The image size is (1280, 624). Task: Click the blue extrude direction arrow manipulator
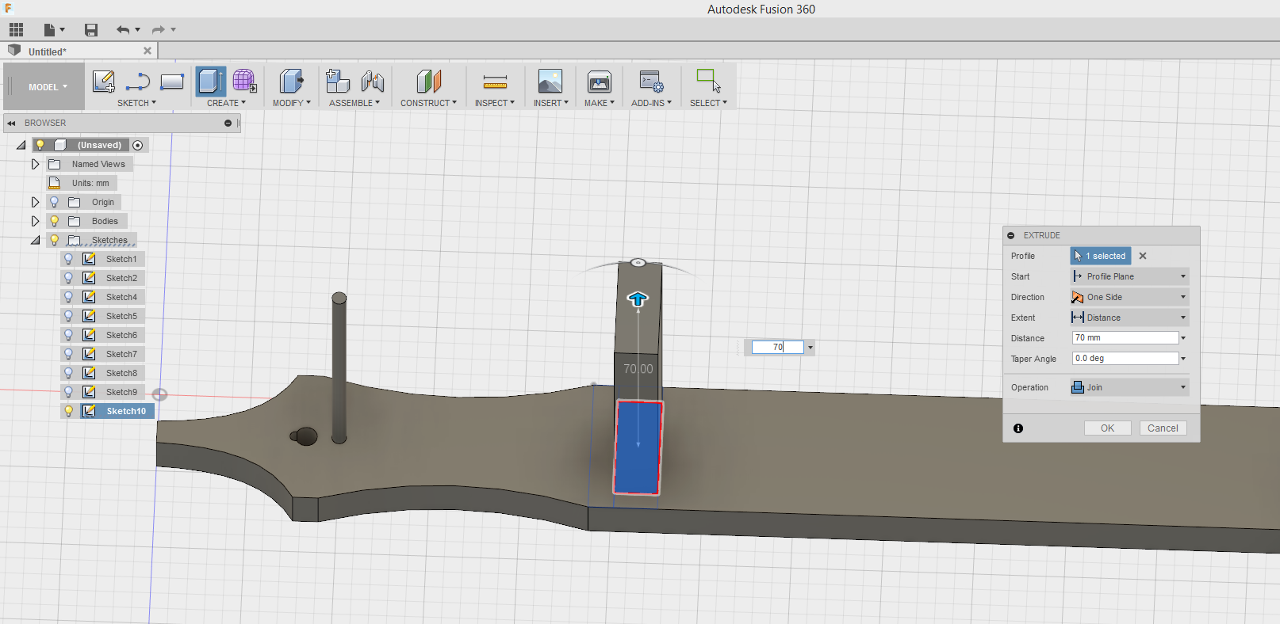(638, 299)
